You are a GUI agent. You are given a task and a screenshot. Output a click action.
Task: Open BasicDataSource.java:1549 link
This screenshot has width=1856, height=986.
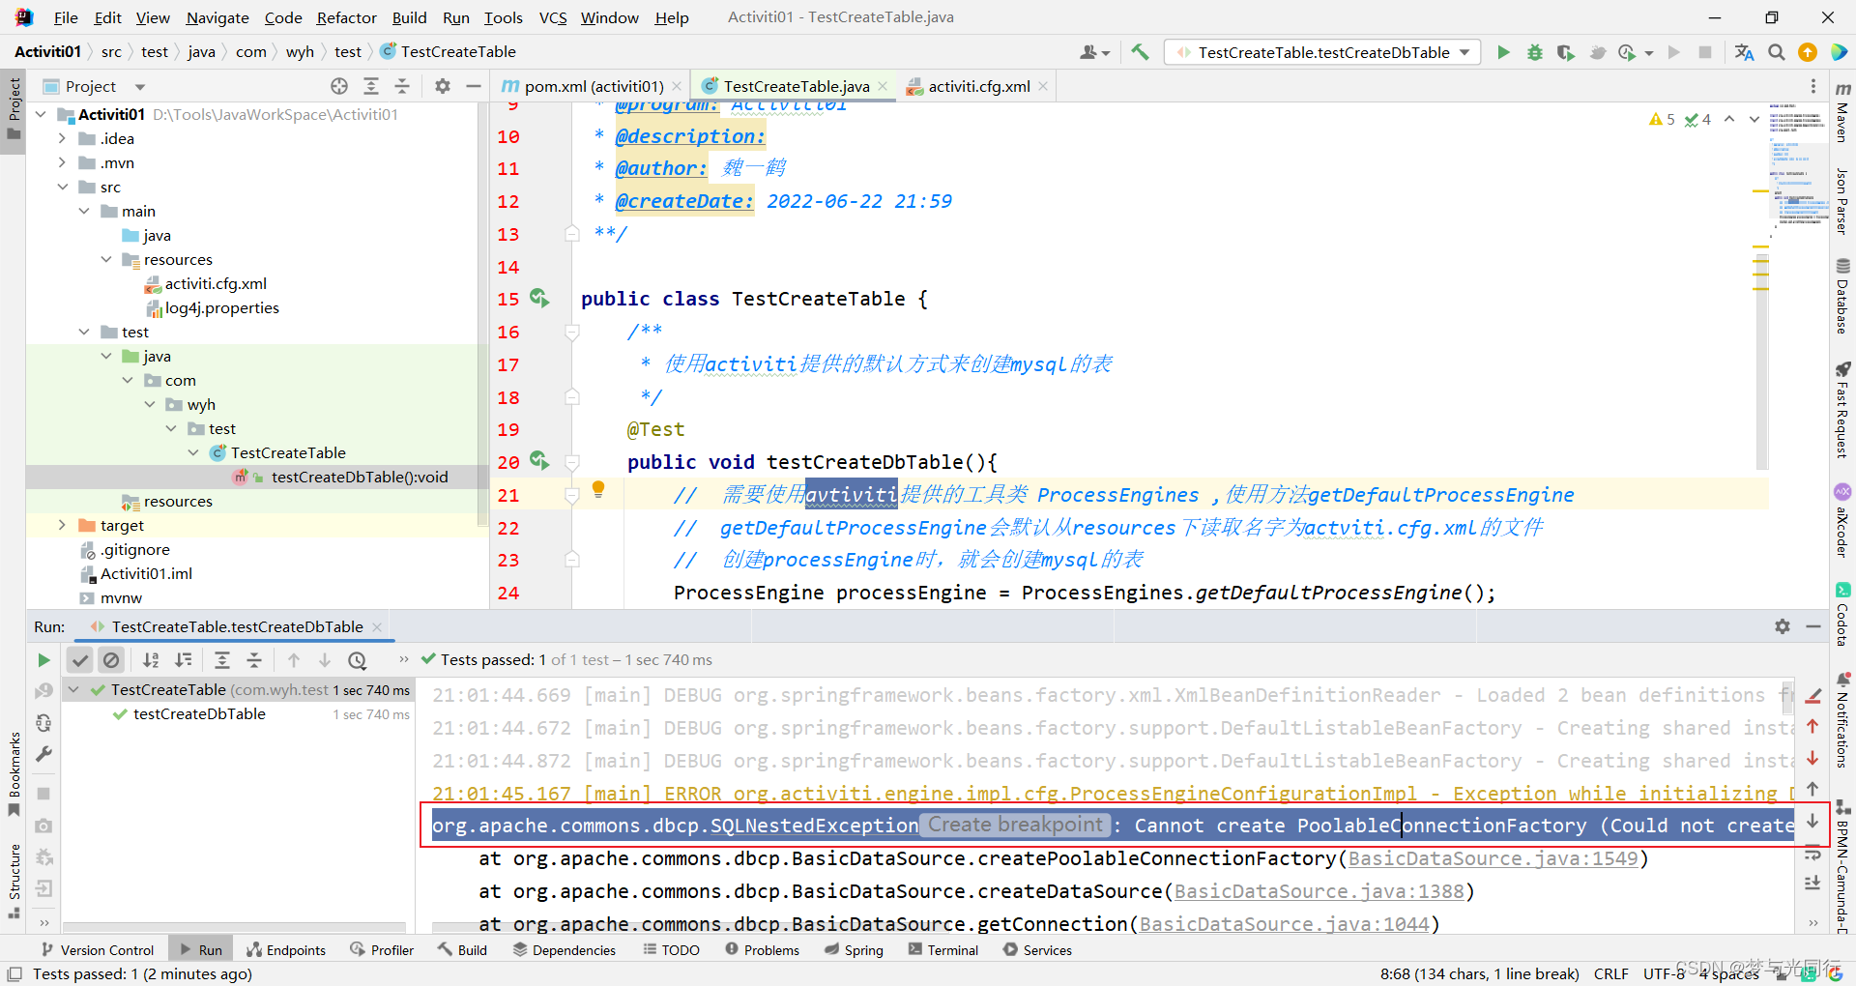pos(1493,858)
